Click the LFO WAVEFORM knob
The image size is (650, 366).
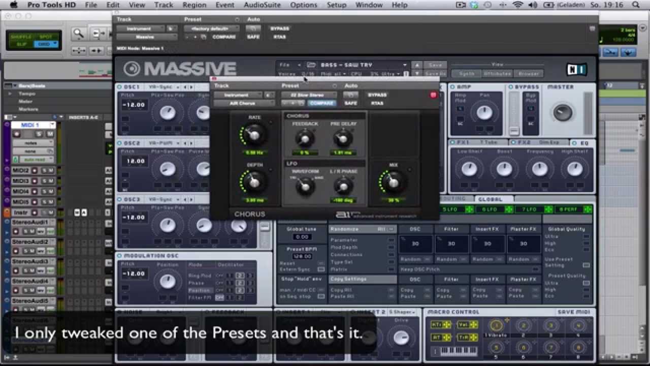[305, 186]
